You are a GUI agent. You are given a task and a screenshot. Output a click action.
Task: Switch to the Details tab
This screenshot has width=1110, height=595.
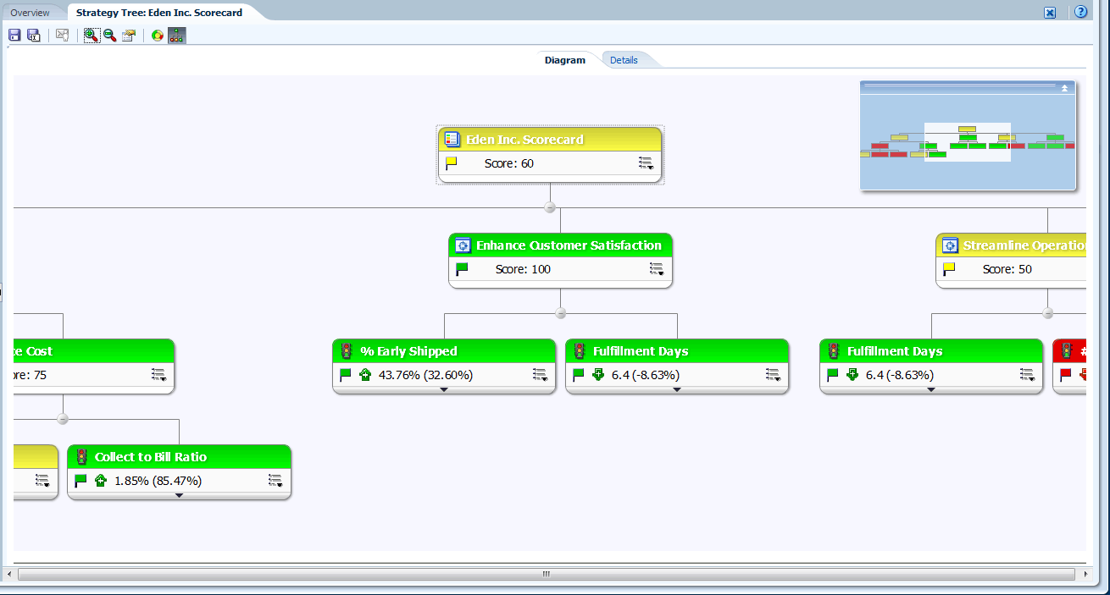(624, 60)
